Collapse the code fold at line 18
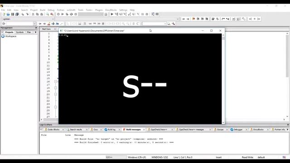 click(56, 88)
